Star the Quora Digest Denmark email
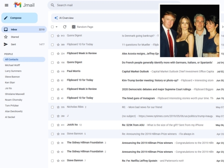 58,36
